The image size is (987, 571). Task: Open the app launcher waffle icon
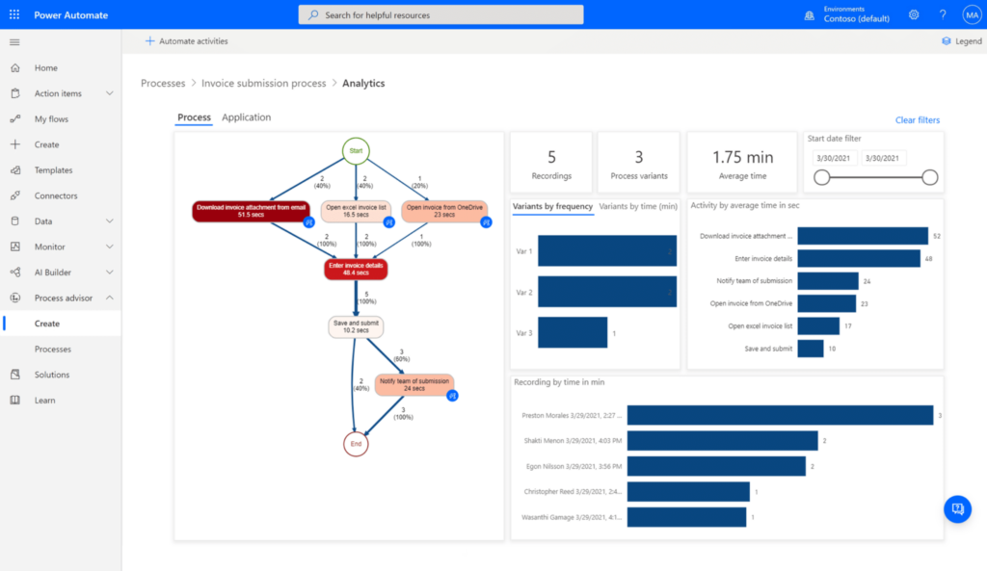point(13,14)
